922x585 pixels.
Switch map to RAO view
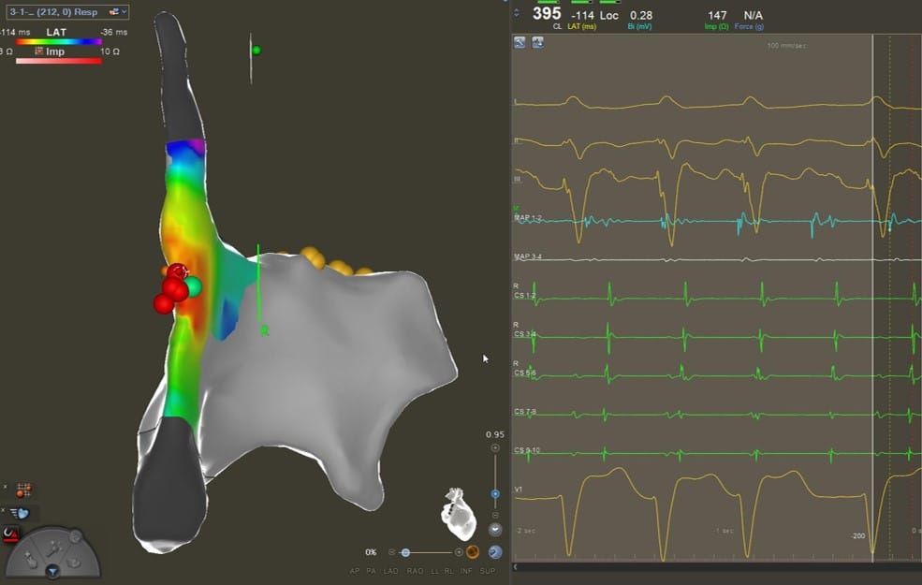[415, 571]
